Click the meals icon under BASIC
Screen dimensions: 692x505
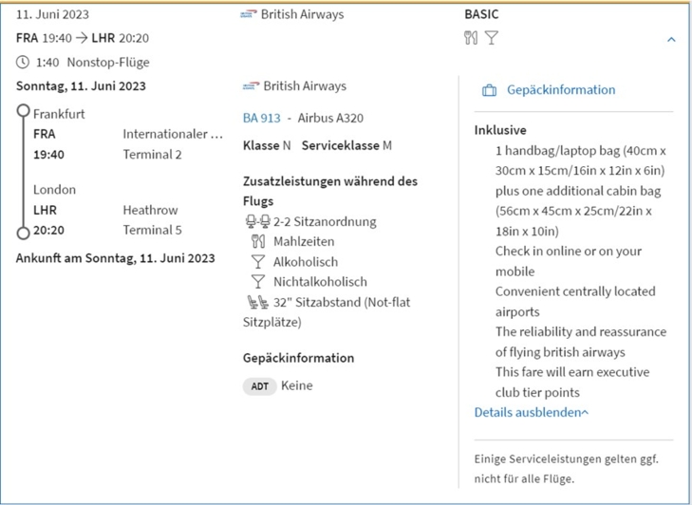pyautogui.click(x=471, y=38)
